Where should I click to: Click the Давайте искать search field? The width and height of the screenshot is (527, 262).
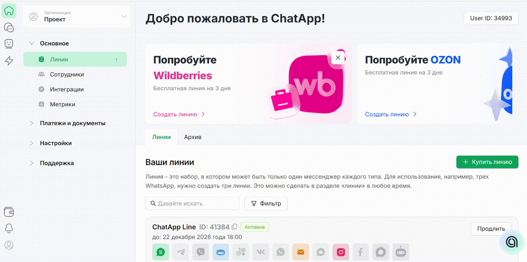pos(192,203)
